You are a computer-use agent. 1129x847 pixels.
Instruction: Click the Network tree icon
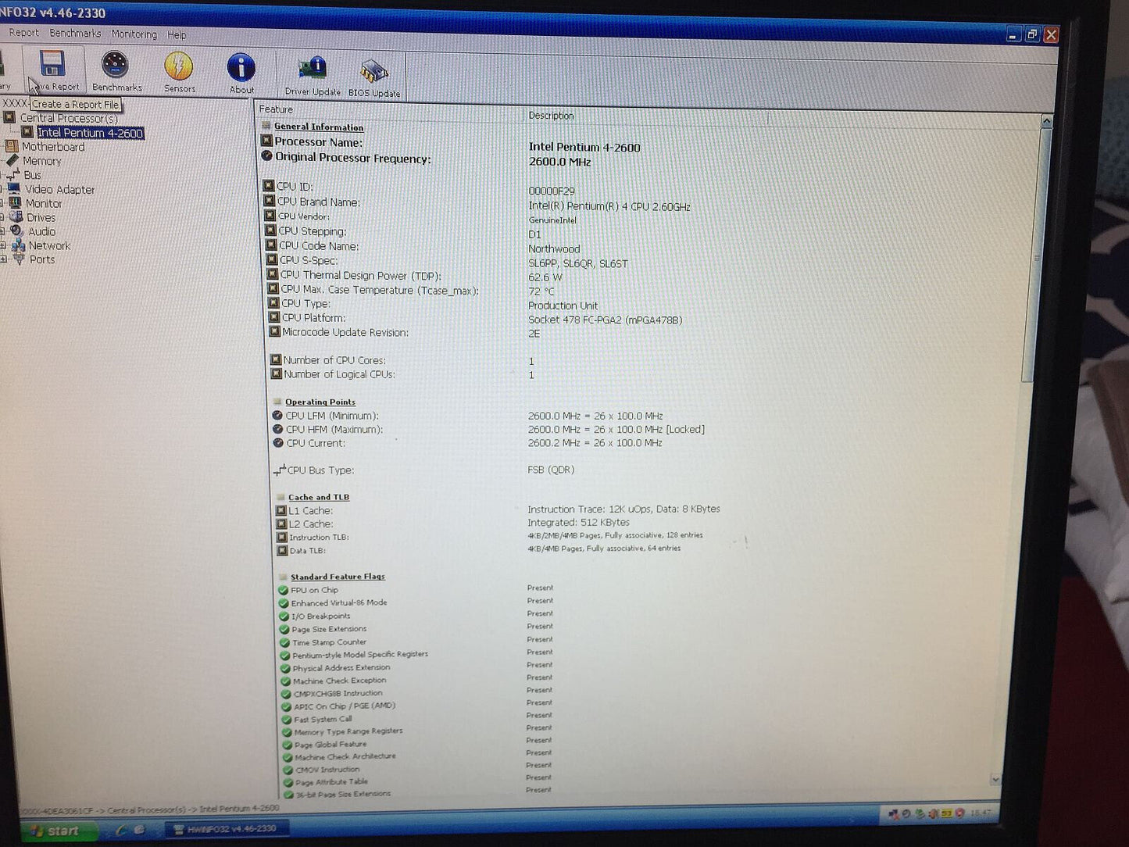tap(18, 245)
